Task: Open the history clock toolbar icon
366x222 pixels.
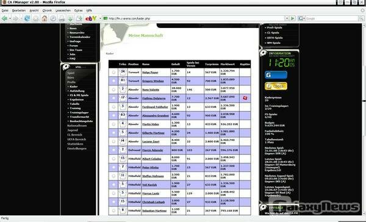Action: click(53, 18)
